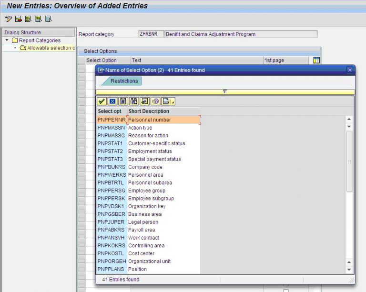366x292 pixels.
Task: Select the Special payment status row
Action: [149, 159]
